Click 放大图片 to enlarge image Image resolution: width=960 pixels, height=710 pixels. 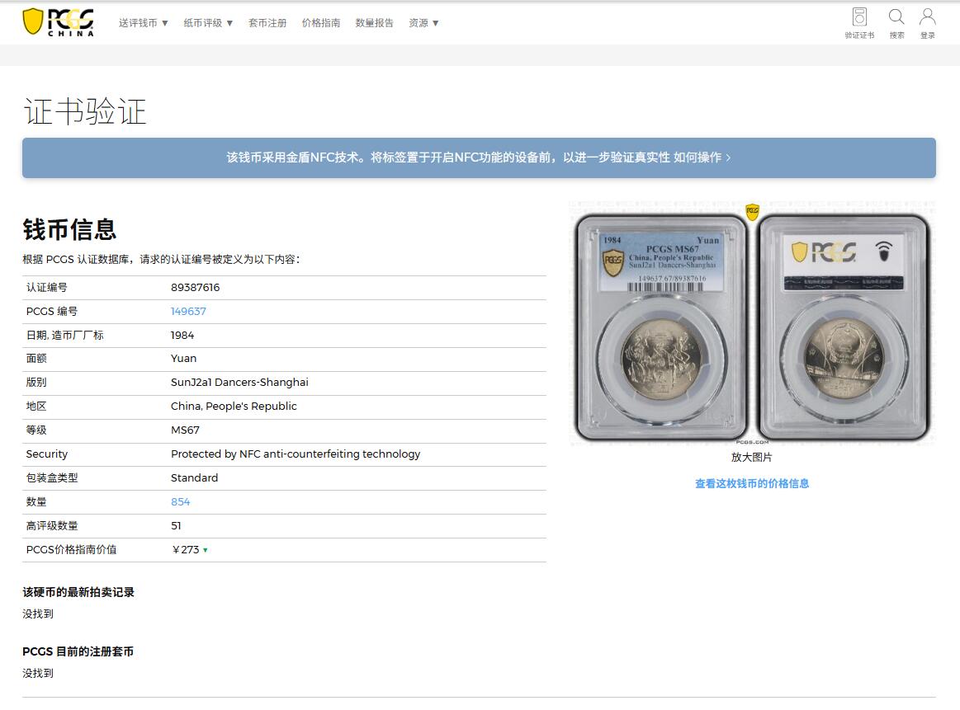[x=751, y=457]
